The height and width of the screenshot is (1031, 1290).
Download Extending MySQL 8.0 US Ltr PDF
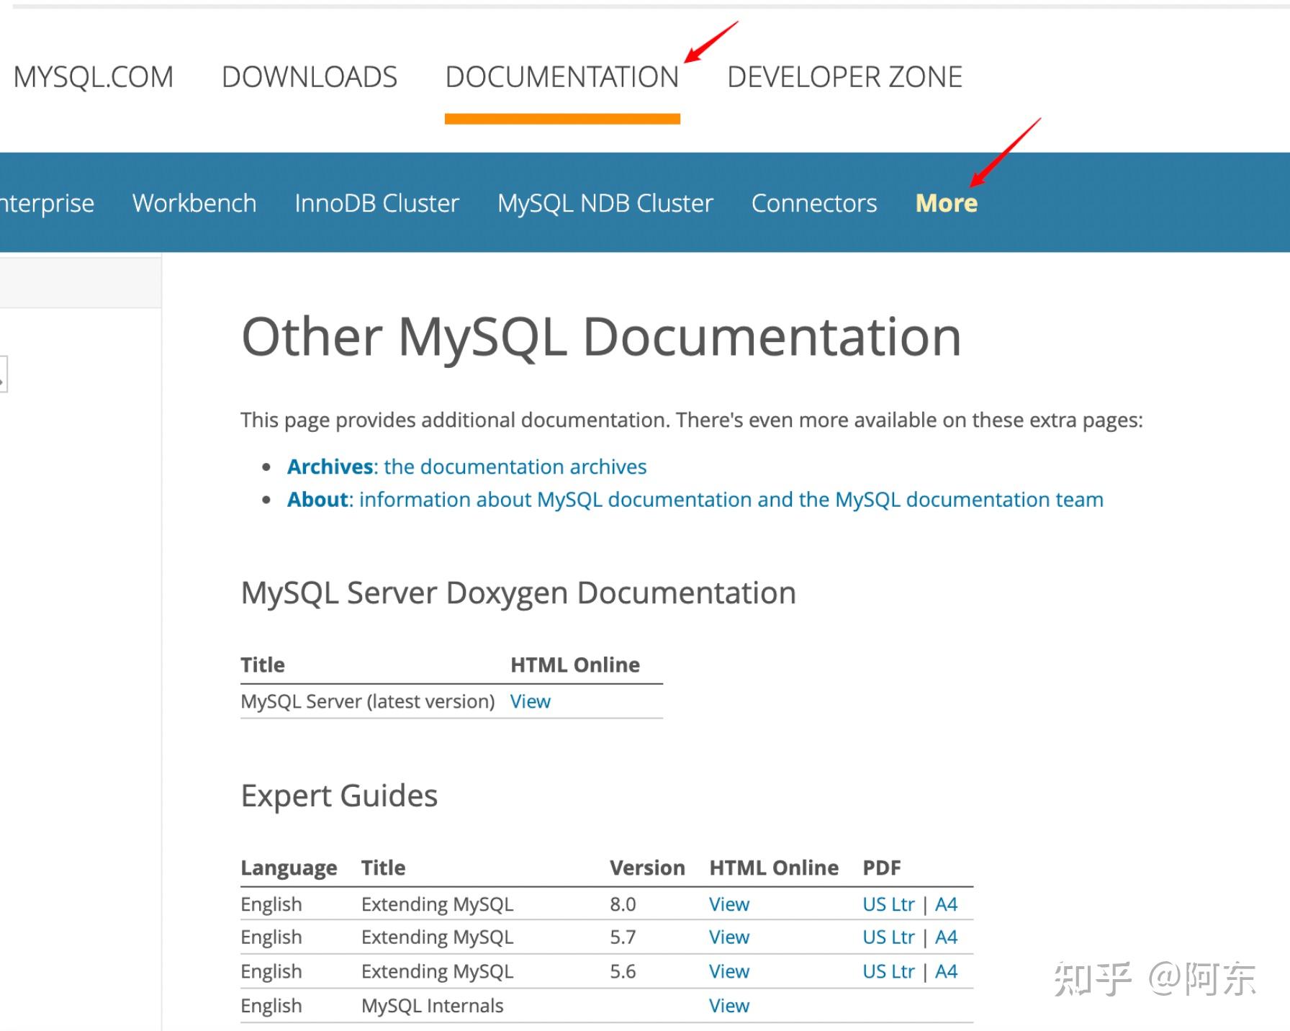pyautogui.click(x=888, y=904)
